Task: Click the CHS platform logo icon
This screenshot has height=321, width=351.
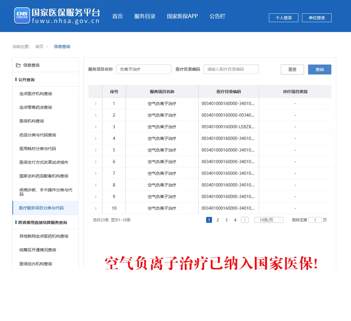Action: coord(22,16)
